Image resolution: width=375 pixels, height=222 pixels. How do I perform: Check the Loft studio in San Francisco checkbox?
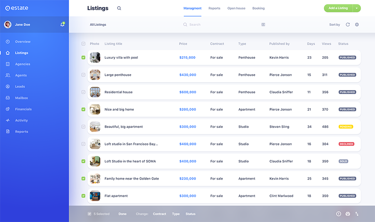tap(83, 144)
